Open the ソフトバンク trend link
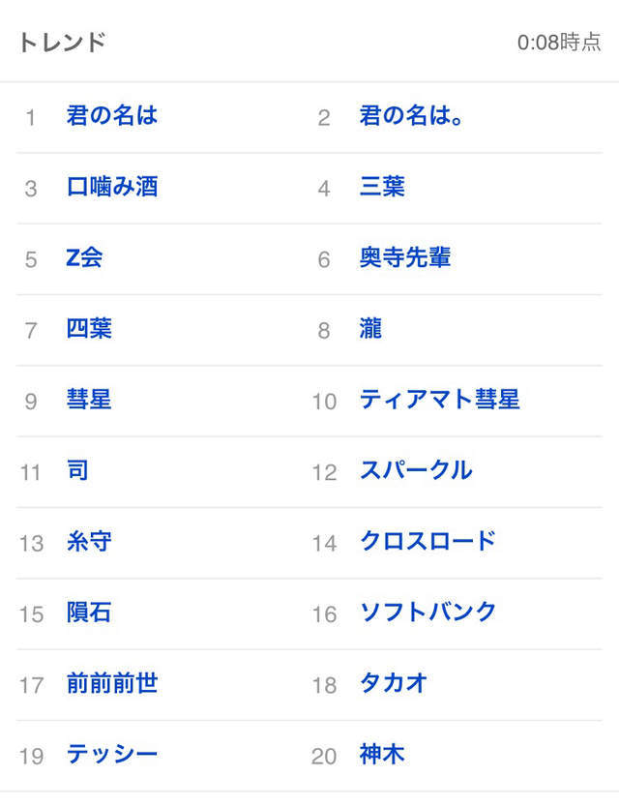The image size is (619, 807). click(427, 613)
